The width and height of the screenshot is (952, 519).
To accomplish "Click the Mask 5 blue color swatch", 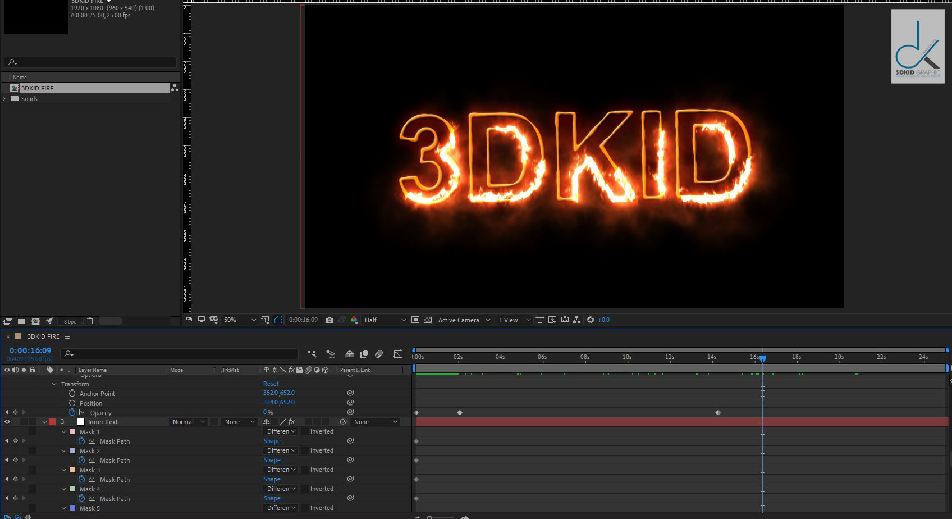I will [72, 508].
